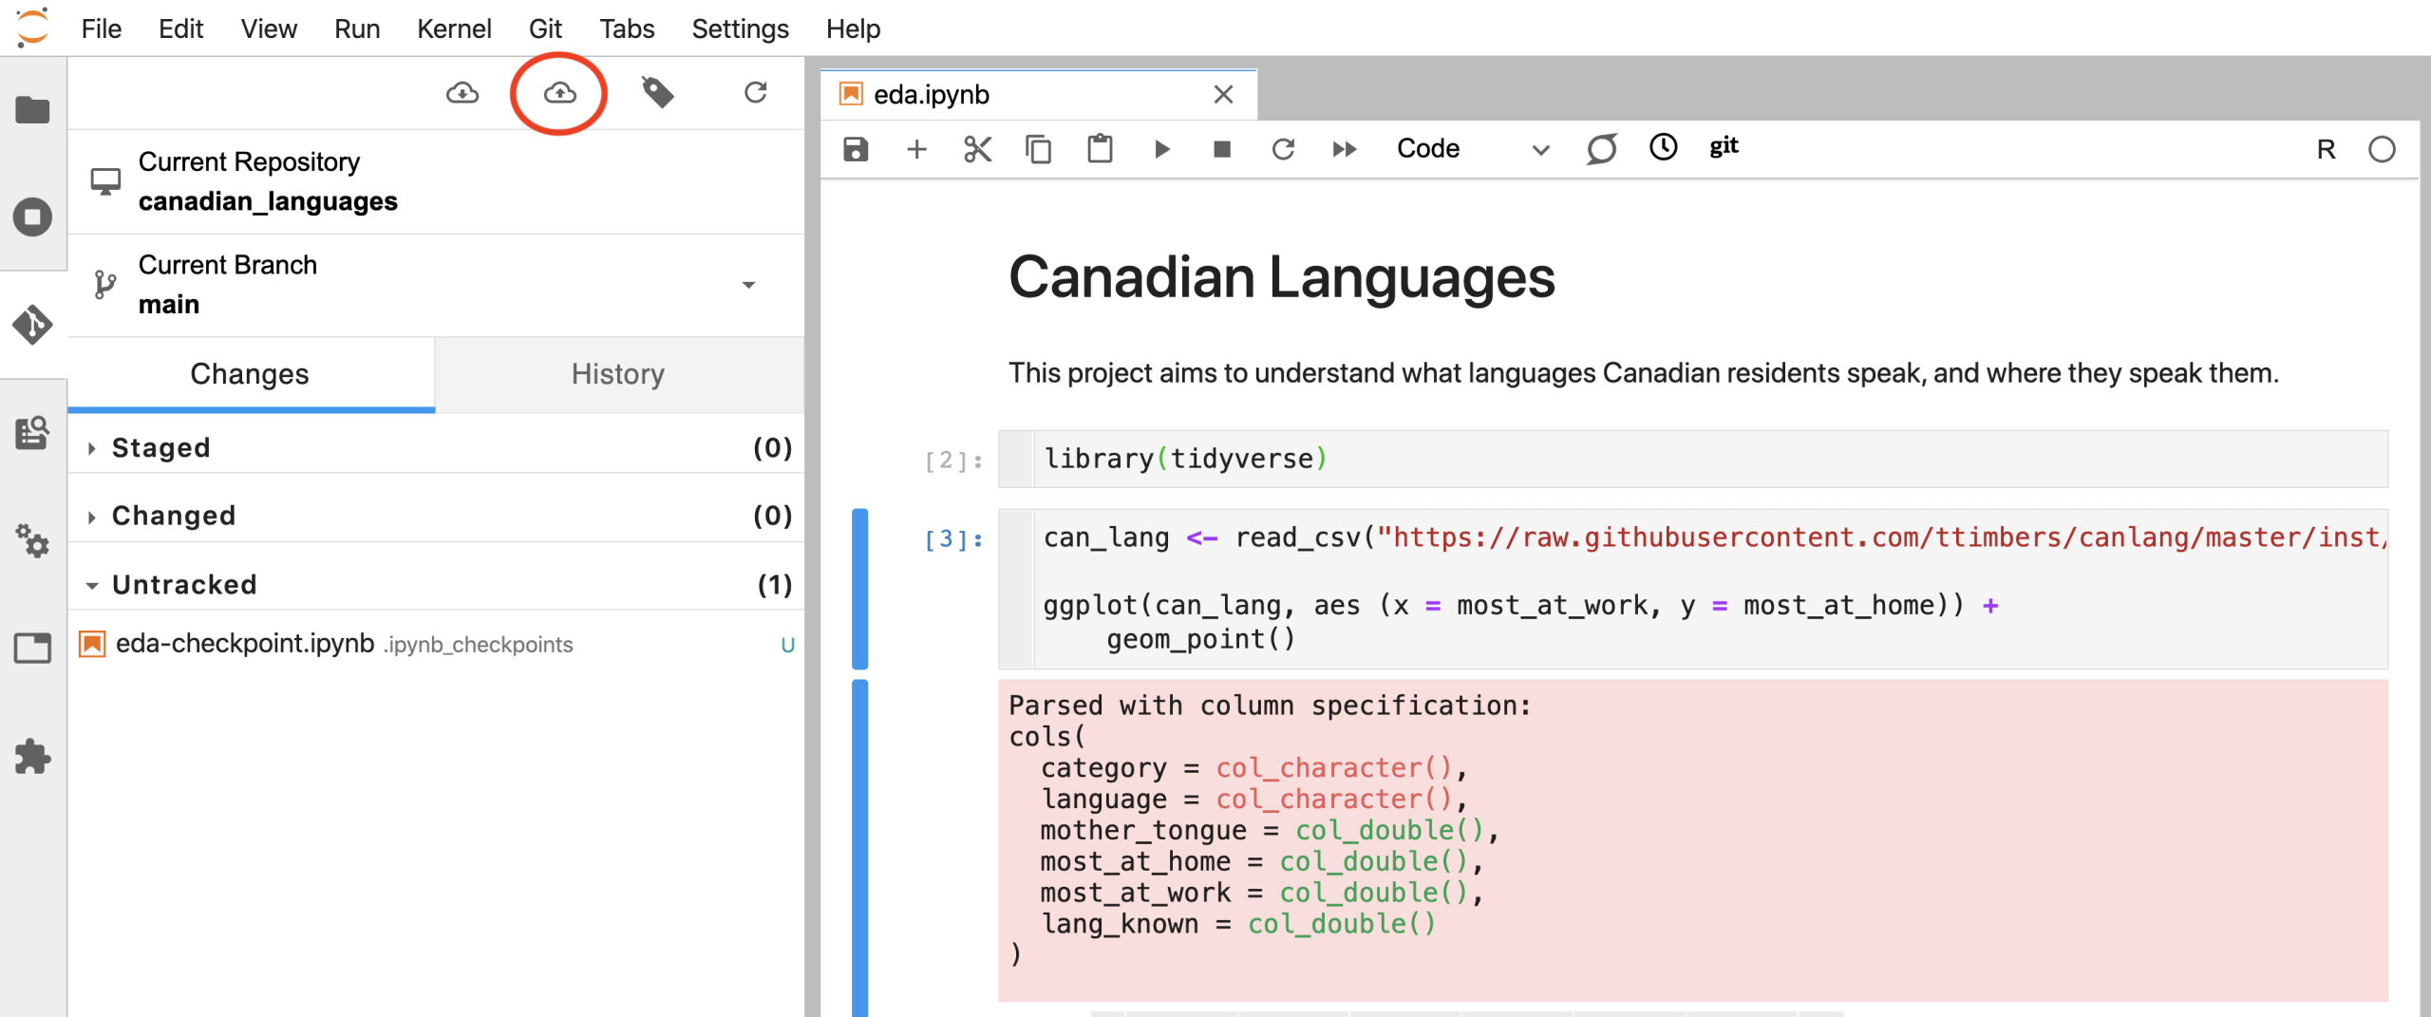Viewport: 2431px width, 1017px height.
Task: Refresh the Git repository status
Action: [755, 93]
